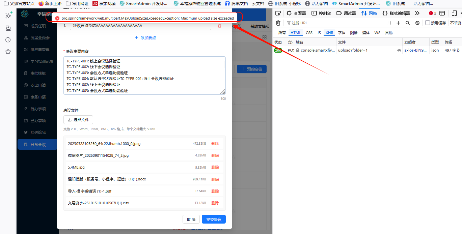
Task: Enable the 禁用缓存 checkbox
Action: (x=428, y=23)
